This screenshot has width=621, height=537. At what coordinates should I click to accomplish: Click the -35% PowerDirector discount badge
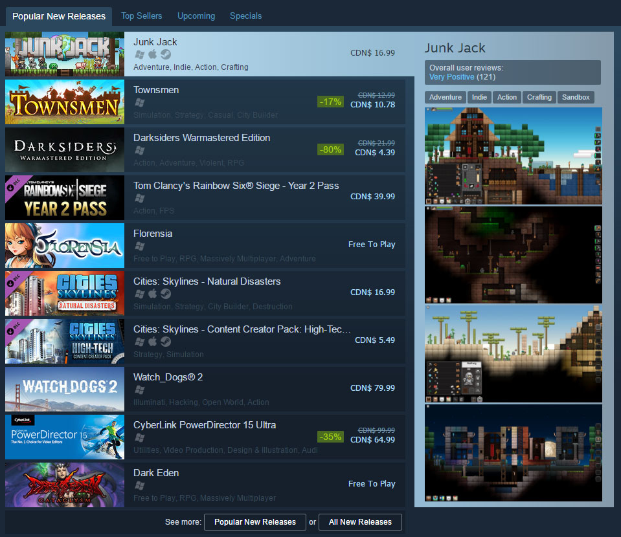(x=330, y=437)
